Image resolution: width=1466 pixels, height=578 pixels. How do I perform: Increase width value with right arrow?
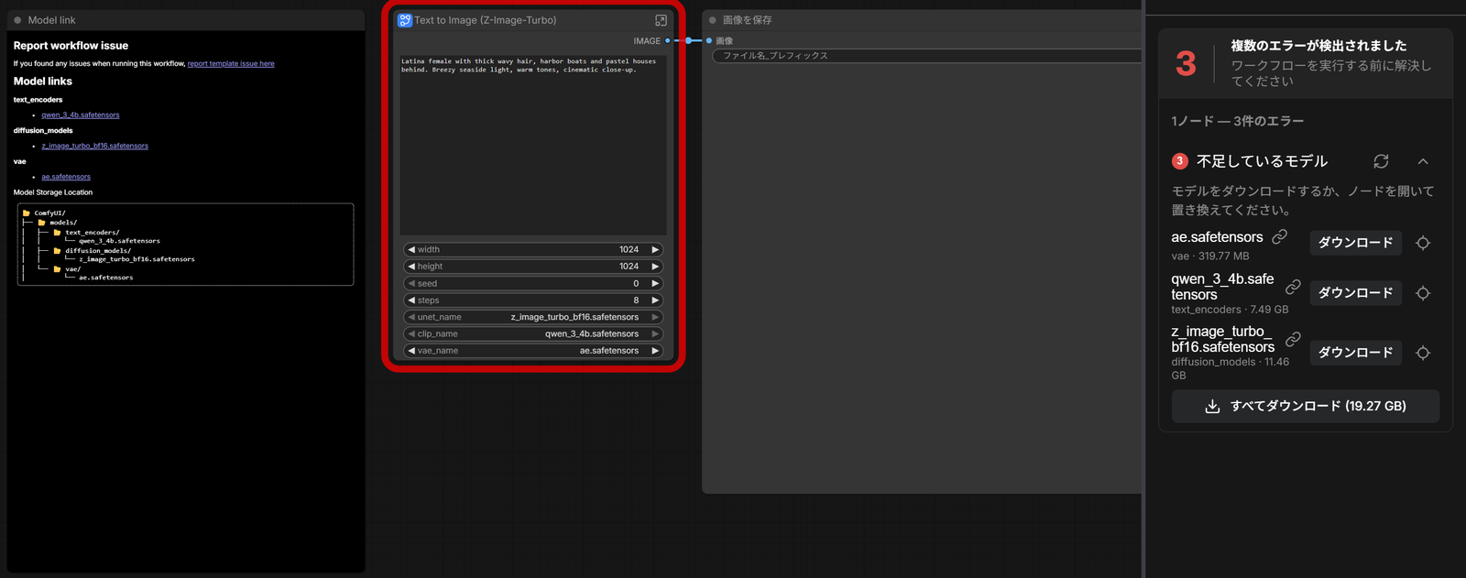coord(655,249)
